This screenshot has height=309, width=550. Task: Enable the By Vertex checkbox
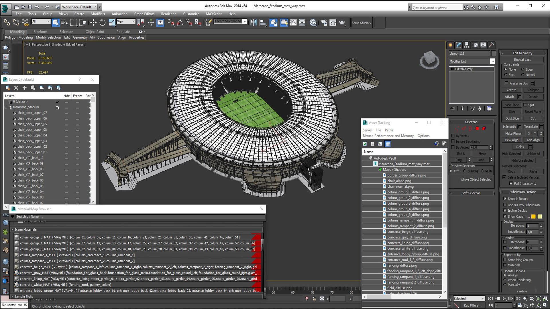point(453,136)
